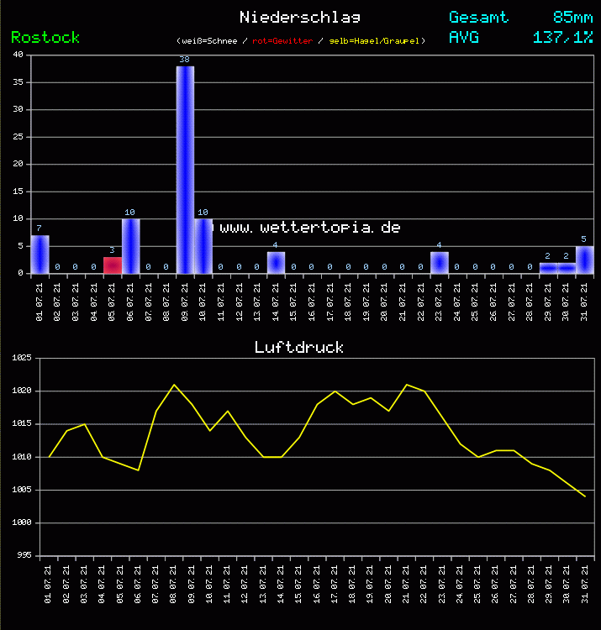
Task: Click the green Rostock station label
Action: tap(45, 37)
